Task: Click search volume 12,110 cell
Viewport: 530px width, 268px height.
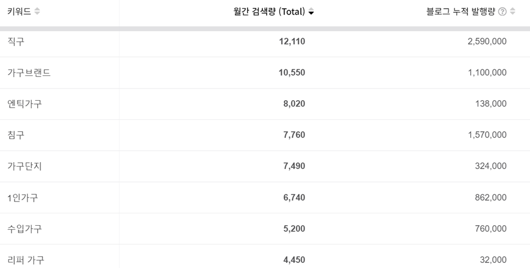Action: coord(292,42)
